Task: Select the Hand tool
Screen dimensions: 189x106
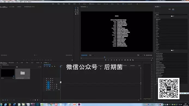Action: click(76, 14)
